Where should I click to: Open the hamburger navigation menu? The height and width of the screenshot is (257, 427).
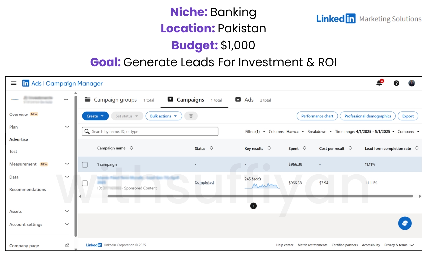click(14, 83)
